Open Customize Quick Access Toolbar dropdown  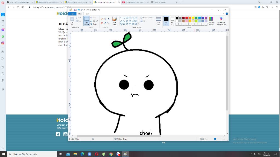coord(84,10)
